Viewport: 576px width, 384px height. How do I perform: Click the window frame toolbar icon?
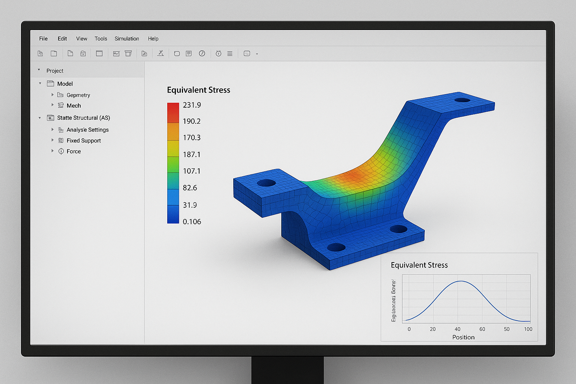tap(99, 54)
